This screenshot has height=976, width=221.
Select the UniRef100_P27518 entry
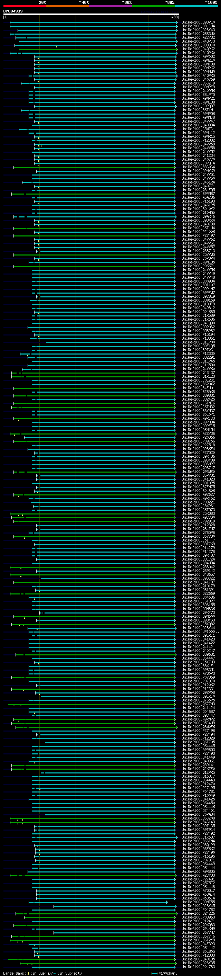[x=198, y=445]
